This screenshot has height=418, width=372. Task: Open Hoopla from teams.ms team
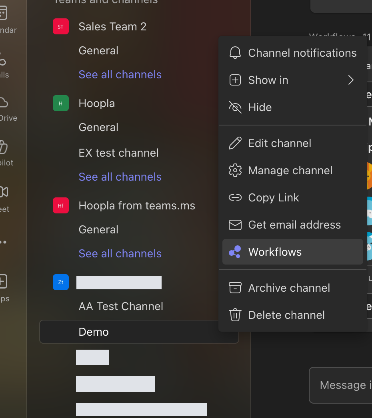pyautogui.click(x=137, y=206)
